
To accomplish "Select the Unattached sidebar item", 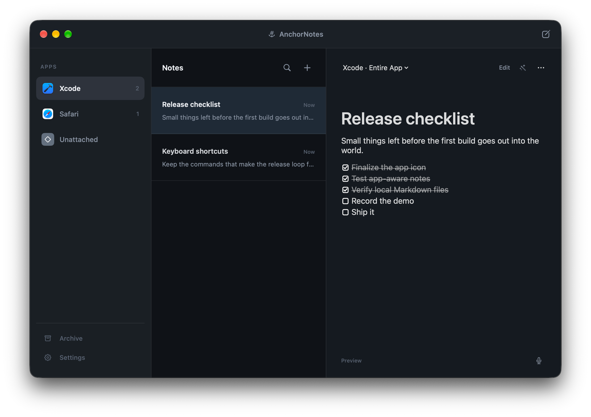I will coord(90,139).
